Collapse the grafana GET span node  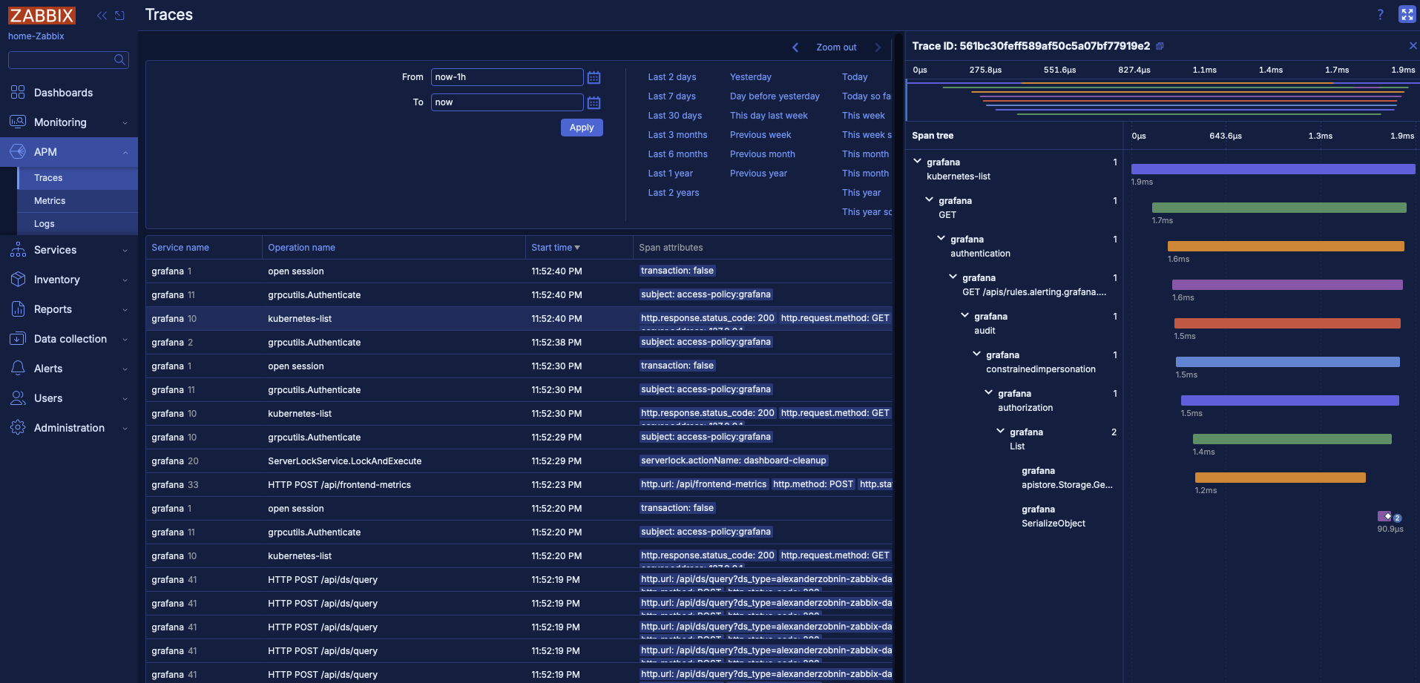(x=929, y=199)
